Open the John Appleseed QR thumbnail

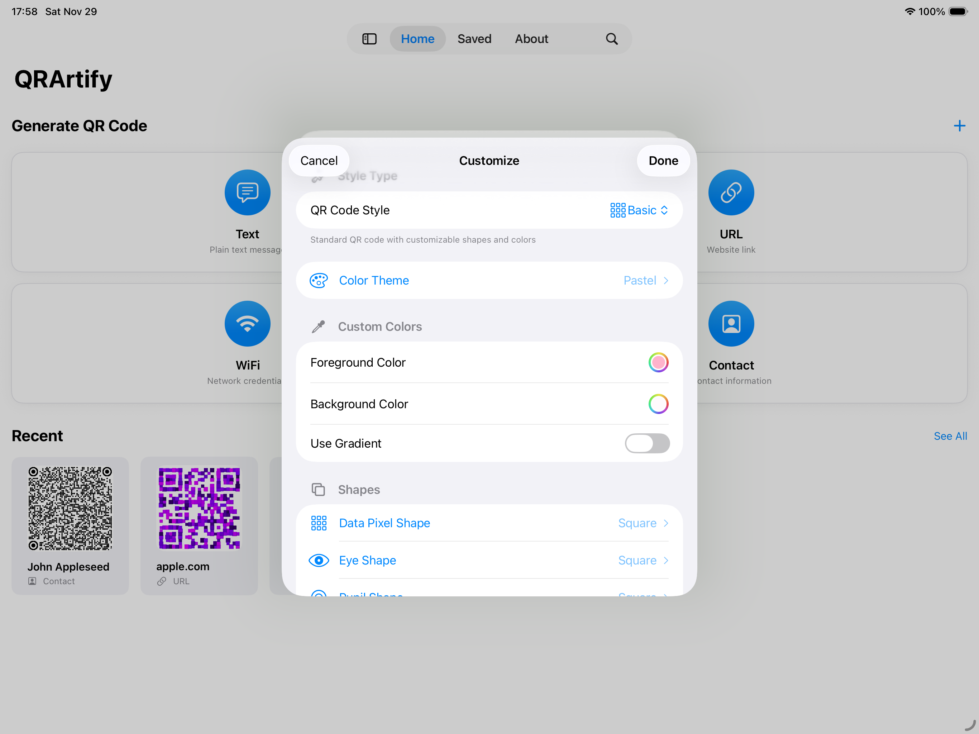pyautogui.click(x=70, y=508)
